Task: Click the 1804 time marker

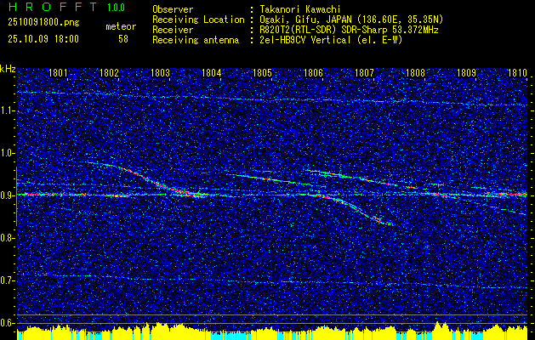Action: click(211, 73)
